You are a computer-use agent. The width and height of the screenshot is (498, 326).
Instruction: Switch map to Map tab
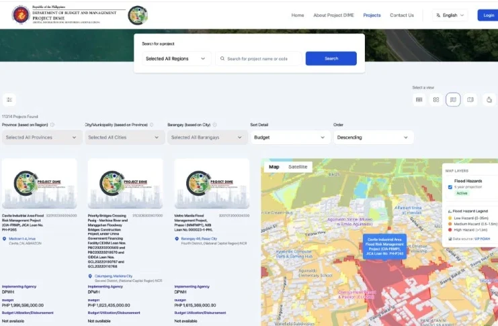pos(274,167)
